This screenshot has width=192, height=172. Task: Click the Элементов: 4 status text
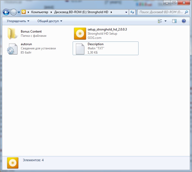(33, 160)
